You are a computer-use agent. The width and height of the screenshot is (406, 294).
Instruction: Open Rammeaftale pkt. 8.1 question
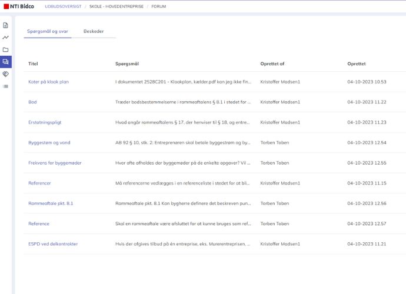pyautogui.click(x=51, y=203)
